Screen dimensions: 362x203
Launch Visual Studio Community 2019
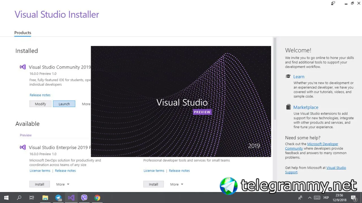point(64,104)
